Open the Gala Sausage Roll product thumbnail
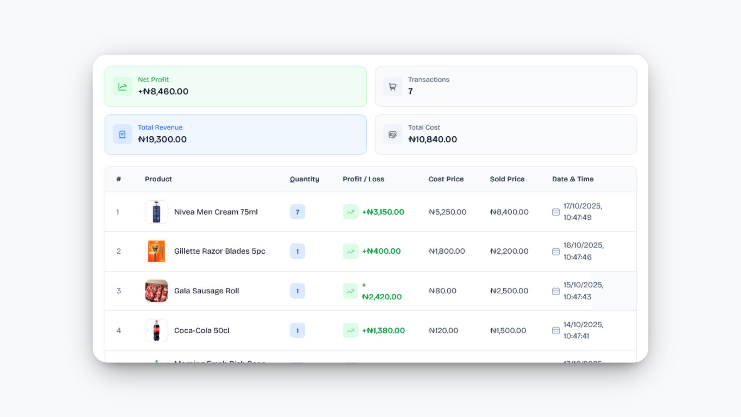Image resolution: width=741 pixels, height=417 pixels. point(156,291)
